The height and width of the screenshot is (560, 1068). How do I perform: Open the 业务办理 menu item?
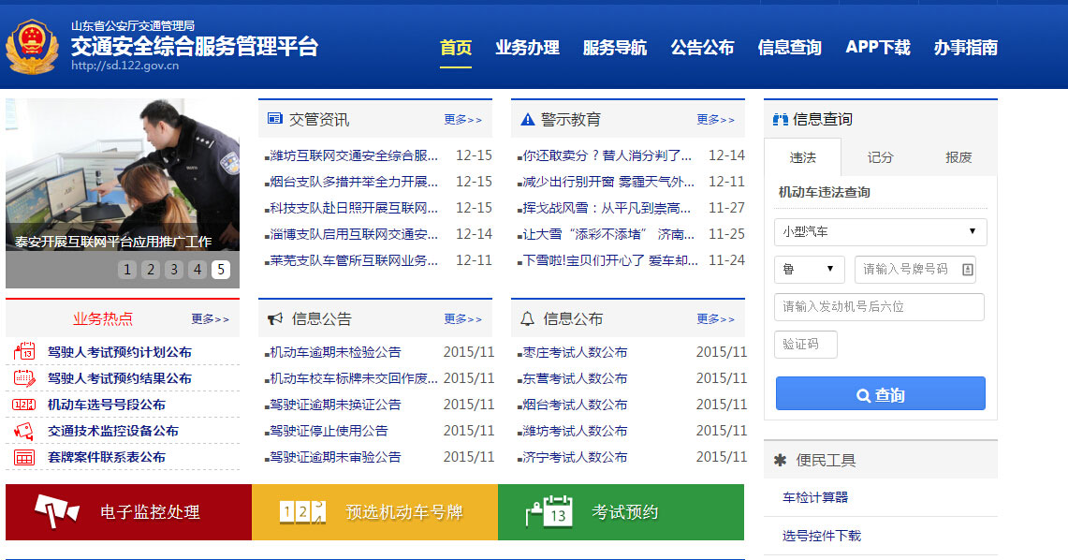pyautogui.click(x=526, y=47)
